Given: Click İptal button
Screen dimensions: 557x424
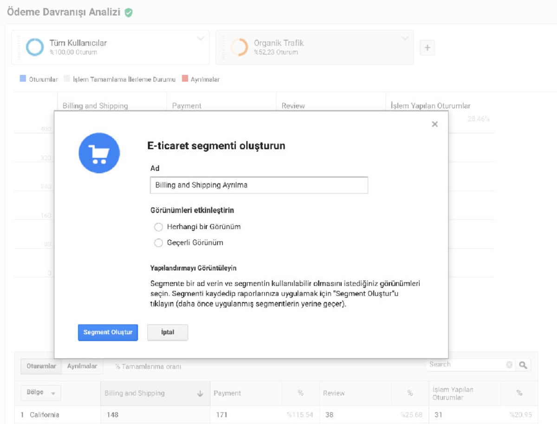Looking at the screenshot, I should [168, 333].
